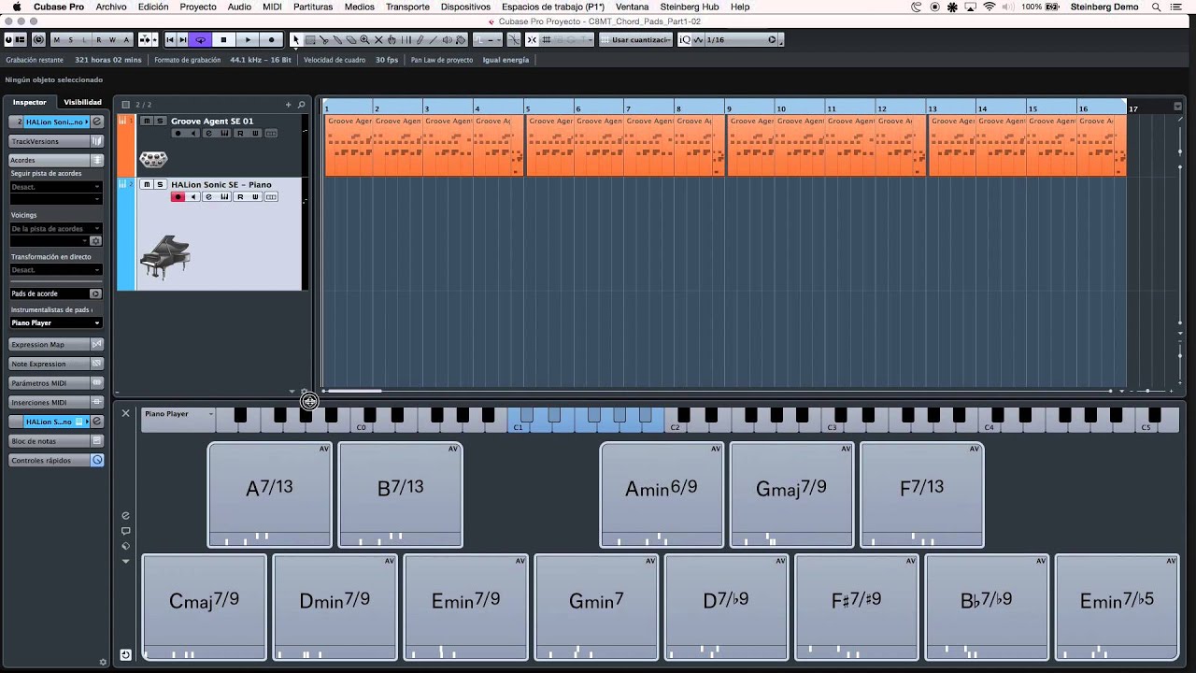Click the Pads de acorde show button
1196x673 pixels.
coord(95,294)
